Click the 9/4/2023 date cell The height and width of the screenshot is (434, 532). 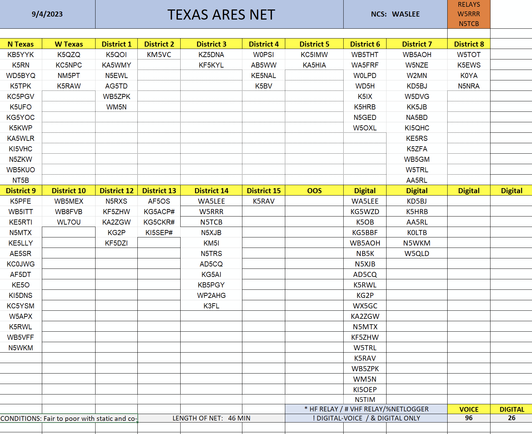(48, 14)
